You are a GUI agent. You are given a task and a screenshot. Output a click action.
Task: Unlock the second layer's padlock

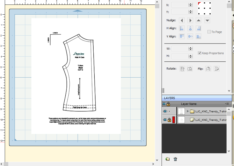click(x=169, y=120)
